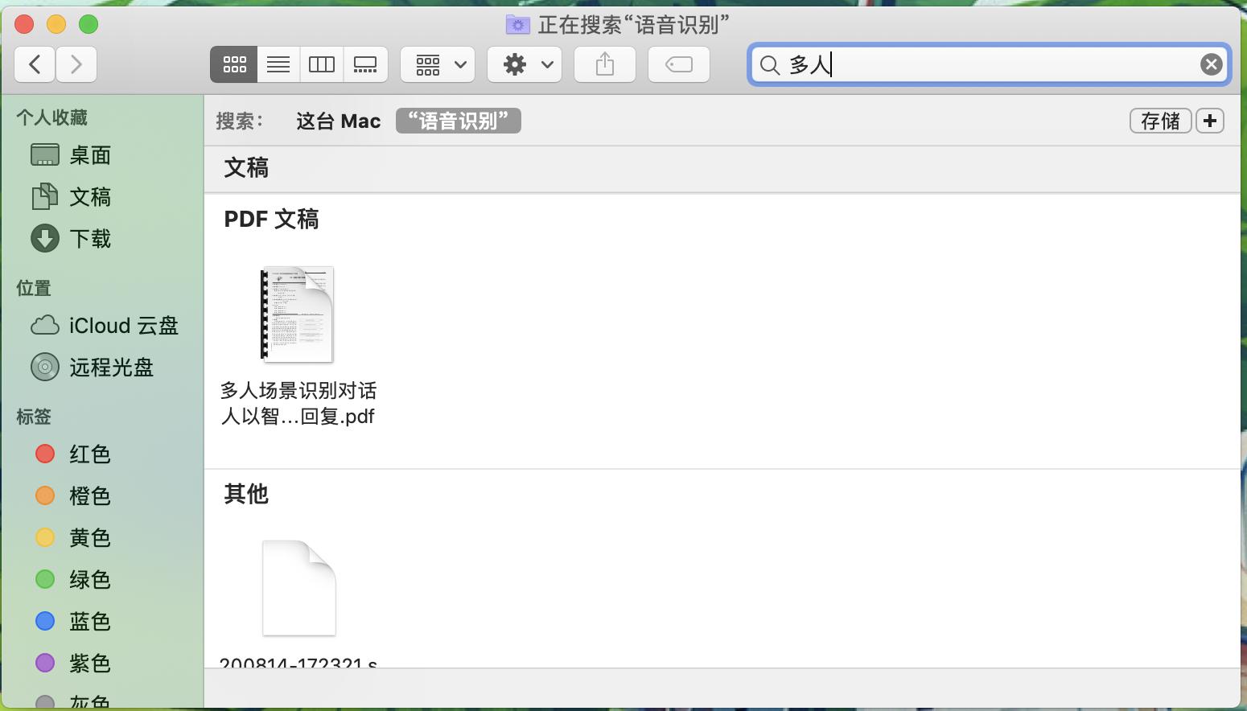This screenshot has height=711, width=1247.
Task: Switch search scope to 这台 Mac
Action: coord(338,121)
